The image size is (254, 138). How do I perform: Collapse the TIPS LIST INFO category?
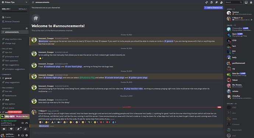tap(7, 49)
